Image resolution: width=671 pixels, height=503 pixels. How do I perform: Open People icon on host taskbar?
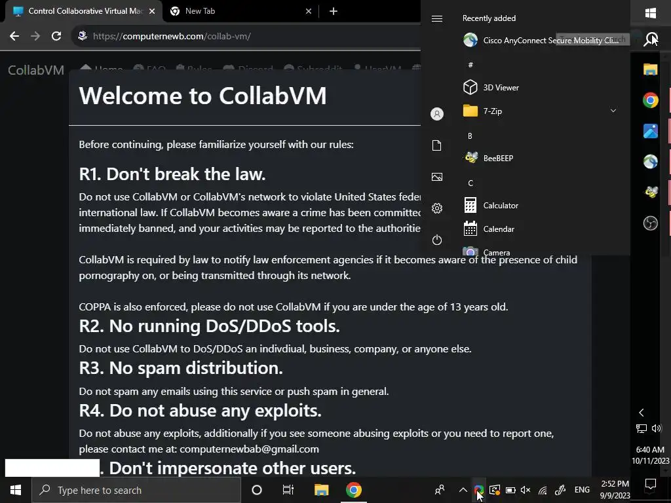point(440,490)
